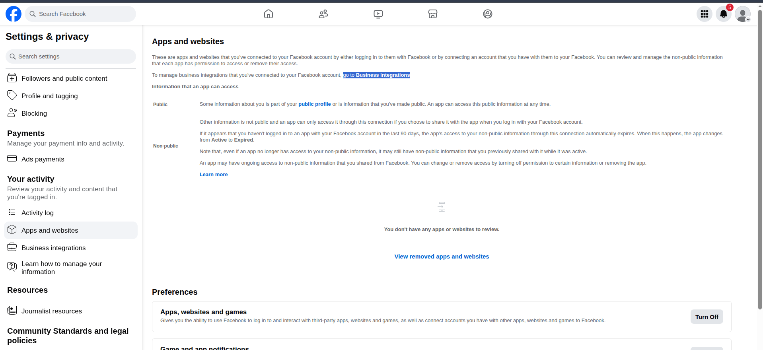
Task: Open the account profile avatar menu
Action: coord(743,14)
